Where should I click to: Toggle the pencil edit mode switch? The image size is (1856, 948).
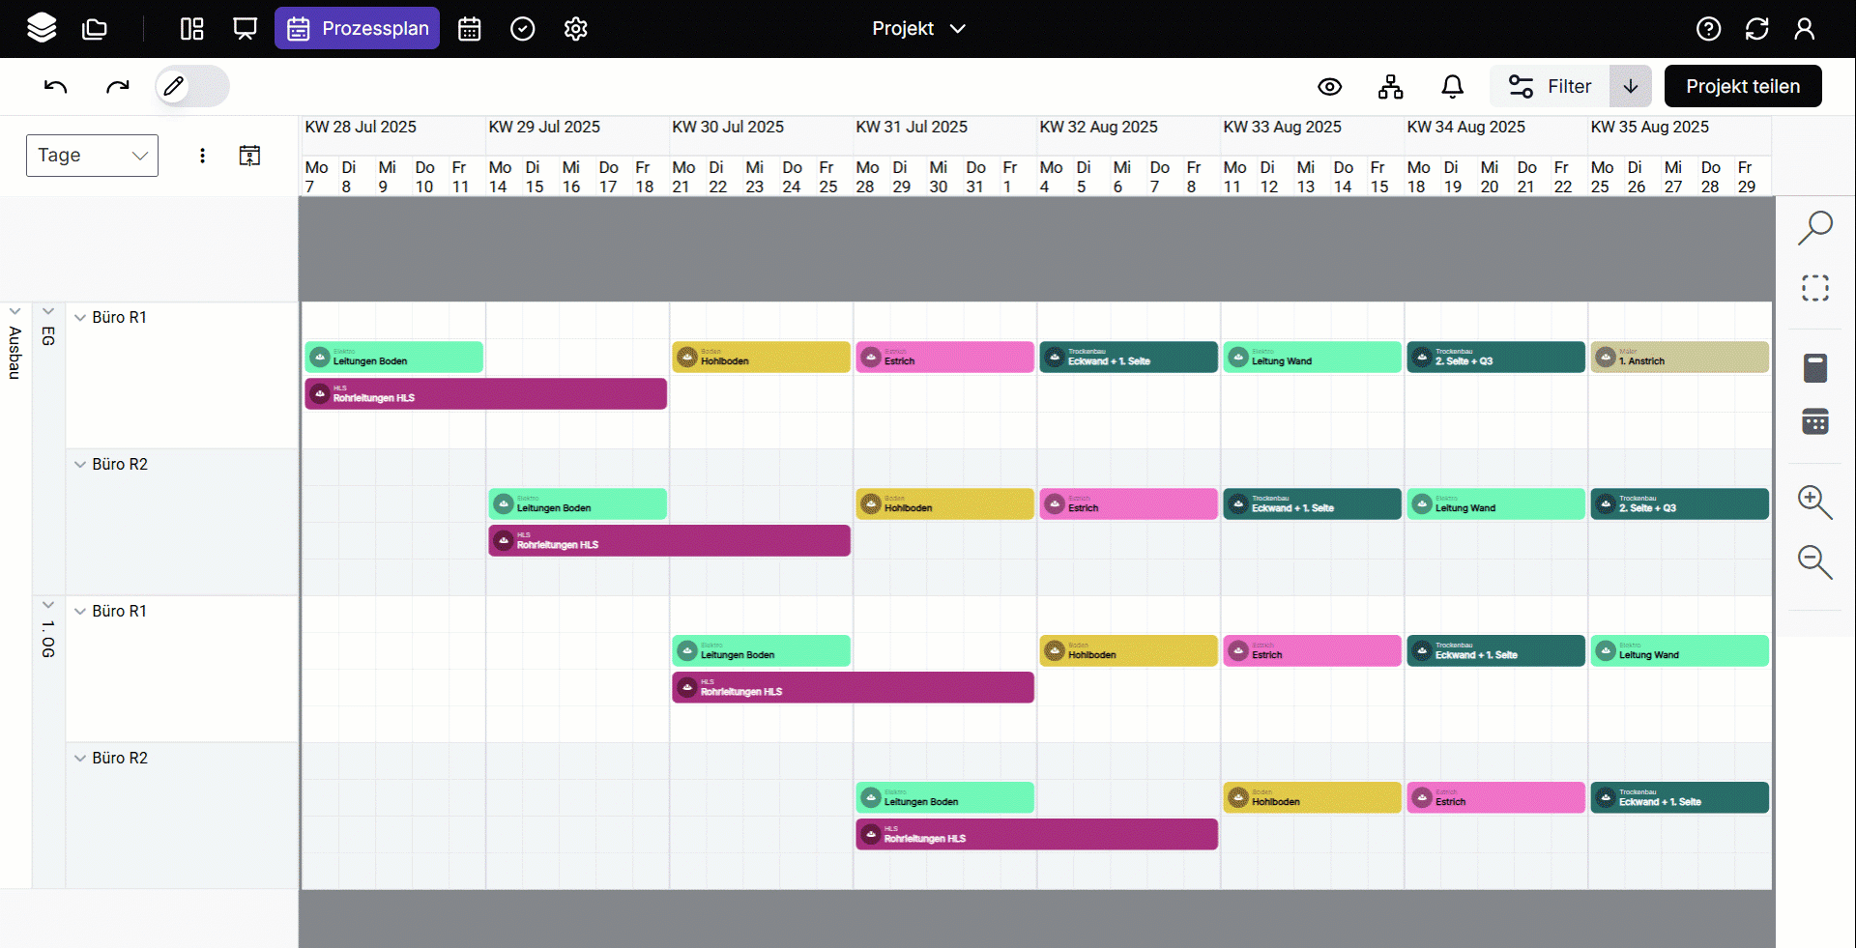[x=191, y=87]
